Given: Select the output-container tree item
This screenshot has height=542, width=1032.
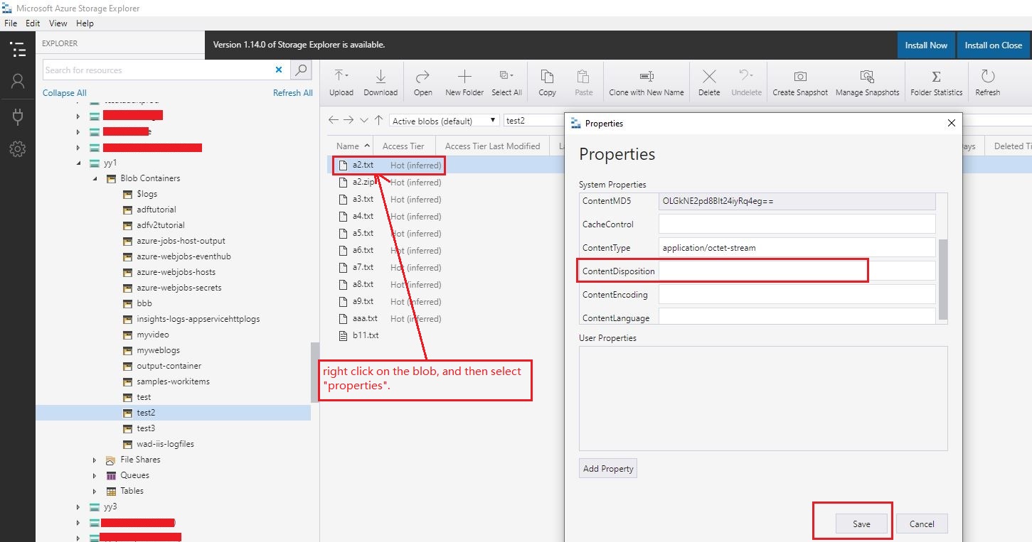Looking at the screenshot, I should pyautogui.click(x=169, y=366).
